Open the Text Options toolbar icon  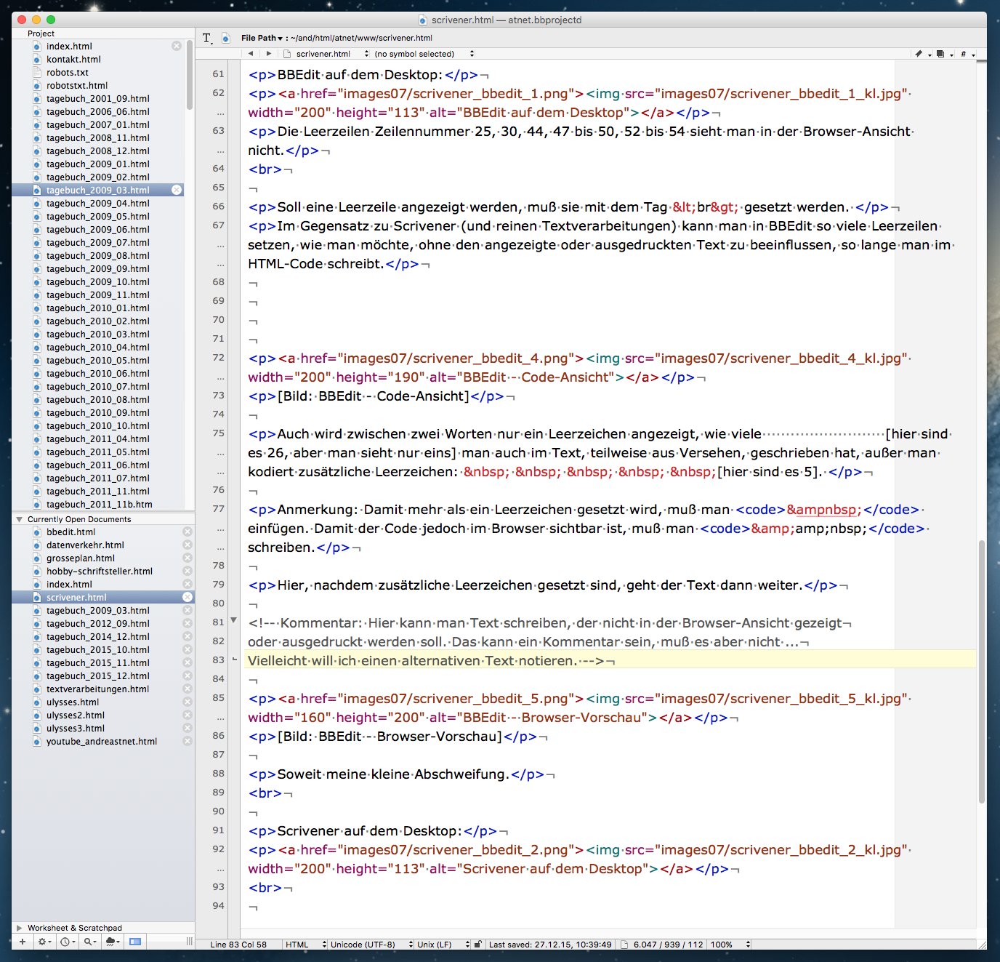pos(207,38)
